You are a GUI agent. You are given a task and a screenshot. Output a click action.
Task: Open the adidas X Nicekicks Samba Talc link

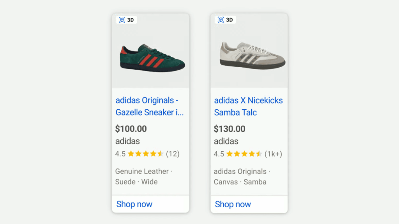(248, 106)
